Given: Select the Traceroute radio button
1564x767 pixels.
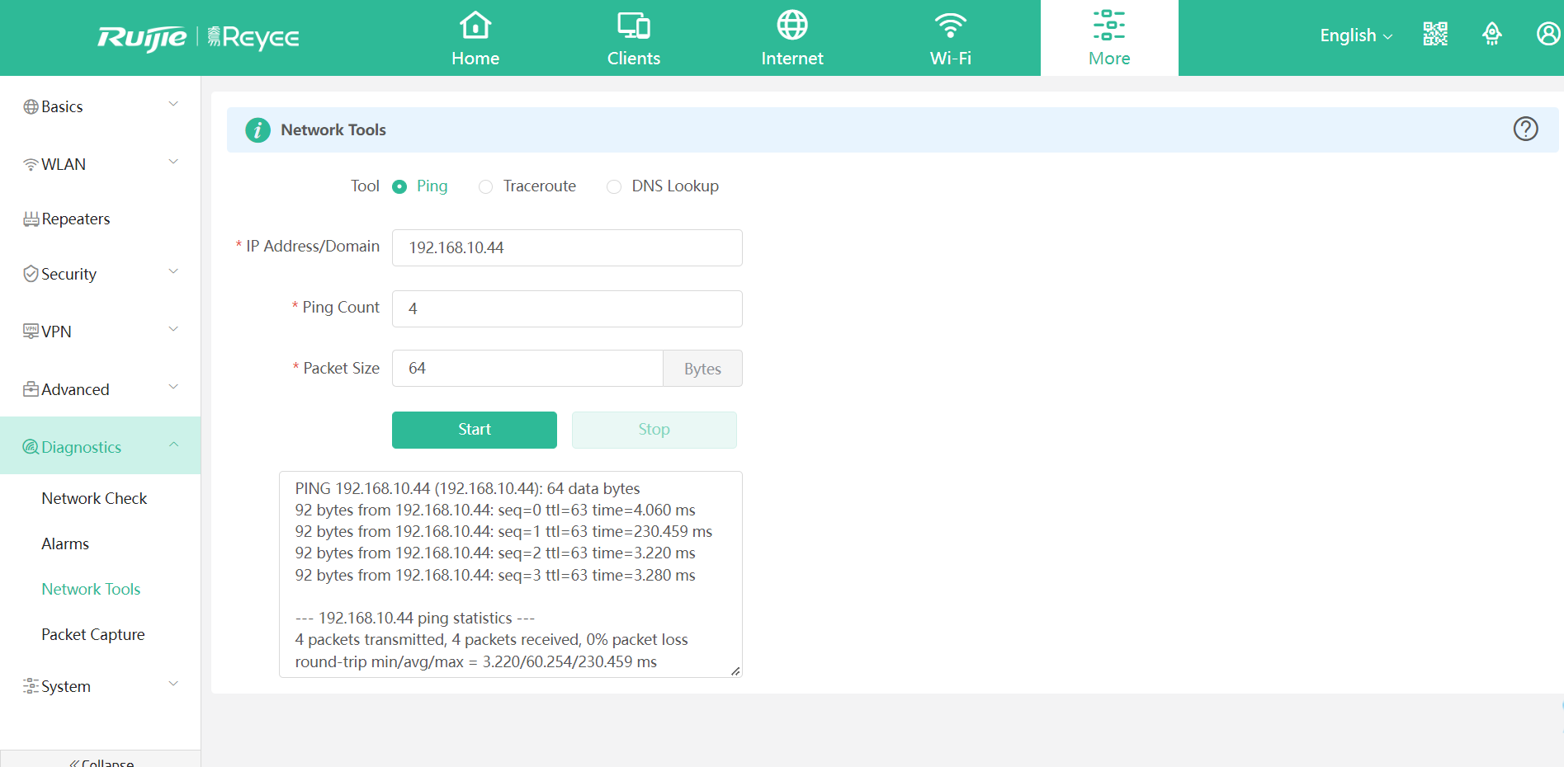Looking at the screenshot, I should coord(486,186).
